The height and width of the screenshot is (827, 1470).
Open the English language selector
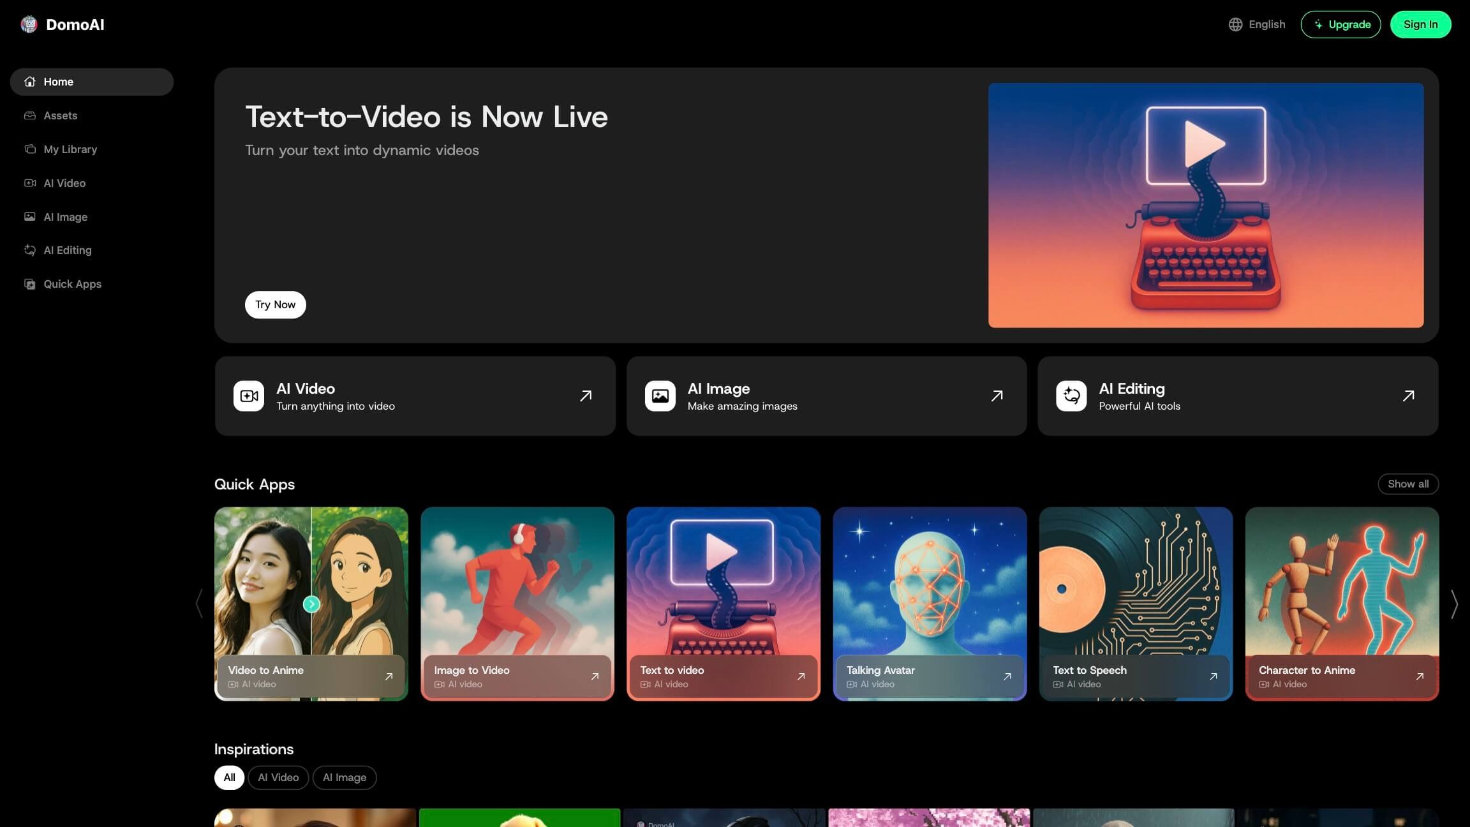[1257, 24]
